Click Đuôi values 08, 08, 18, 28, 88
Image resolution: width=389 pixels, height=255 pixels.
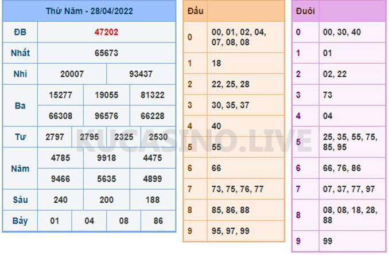point(351,215)
